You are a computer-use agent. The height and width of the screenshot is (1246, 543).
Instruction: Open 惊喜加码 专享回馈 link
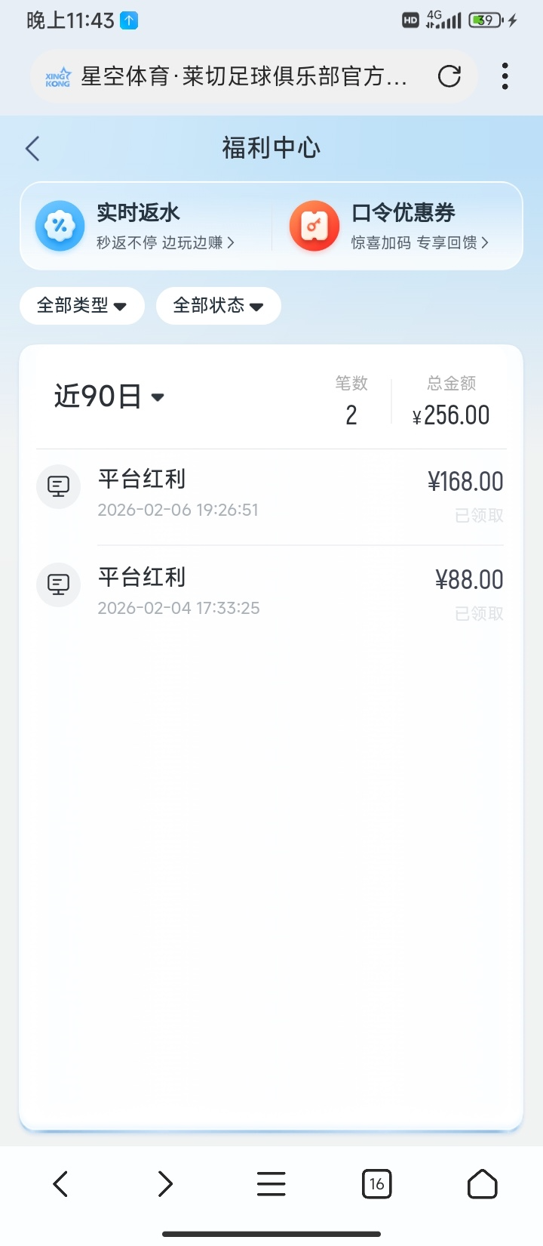point(419,242)
